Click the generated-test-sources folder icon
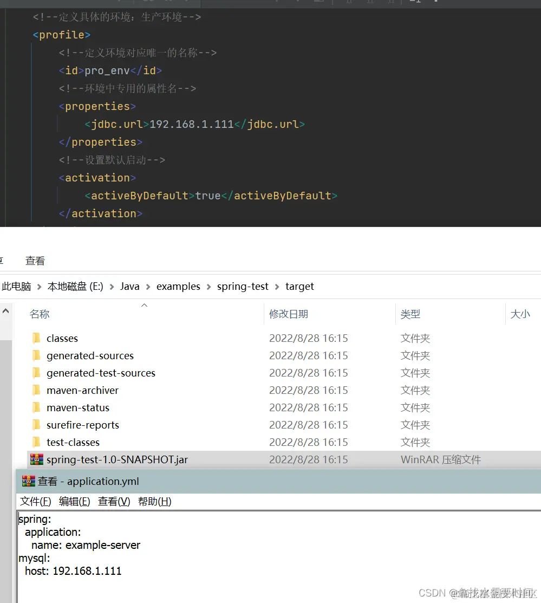This screenshot has width=541, height=603. click(36, 373)
